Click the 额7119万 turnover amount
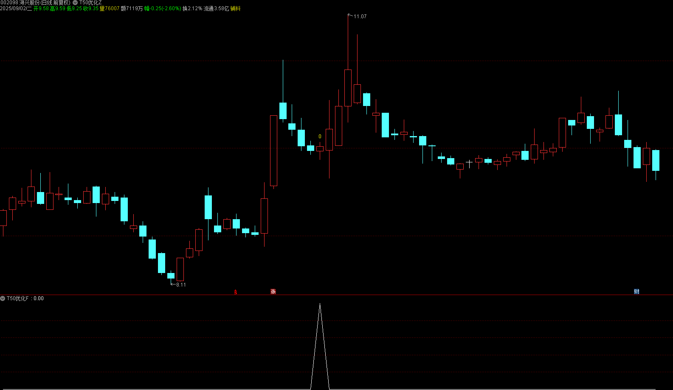This screenshot has width=673, height=390. point(132,8)
